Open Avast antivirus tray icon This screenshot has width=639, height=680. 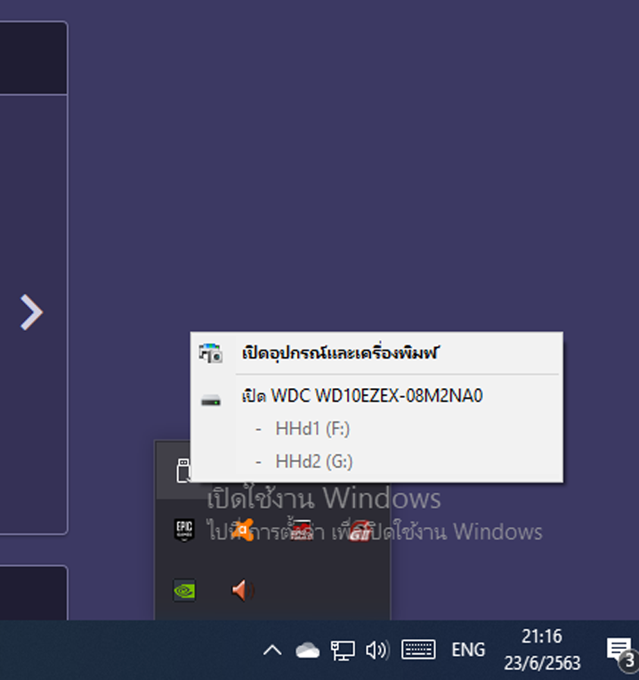[x=243, y=530]
